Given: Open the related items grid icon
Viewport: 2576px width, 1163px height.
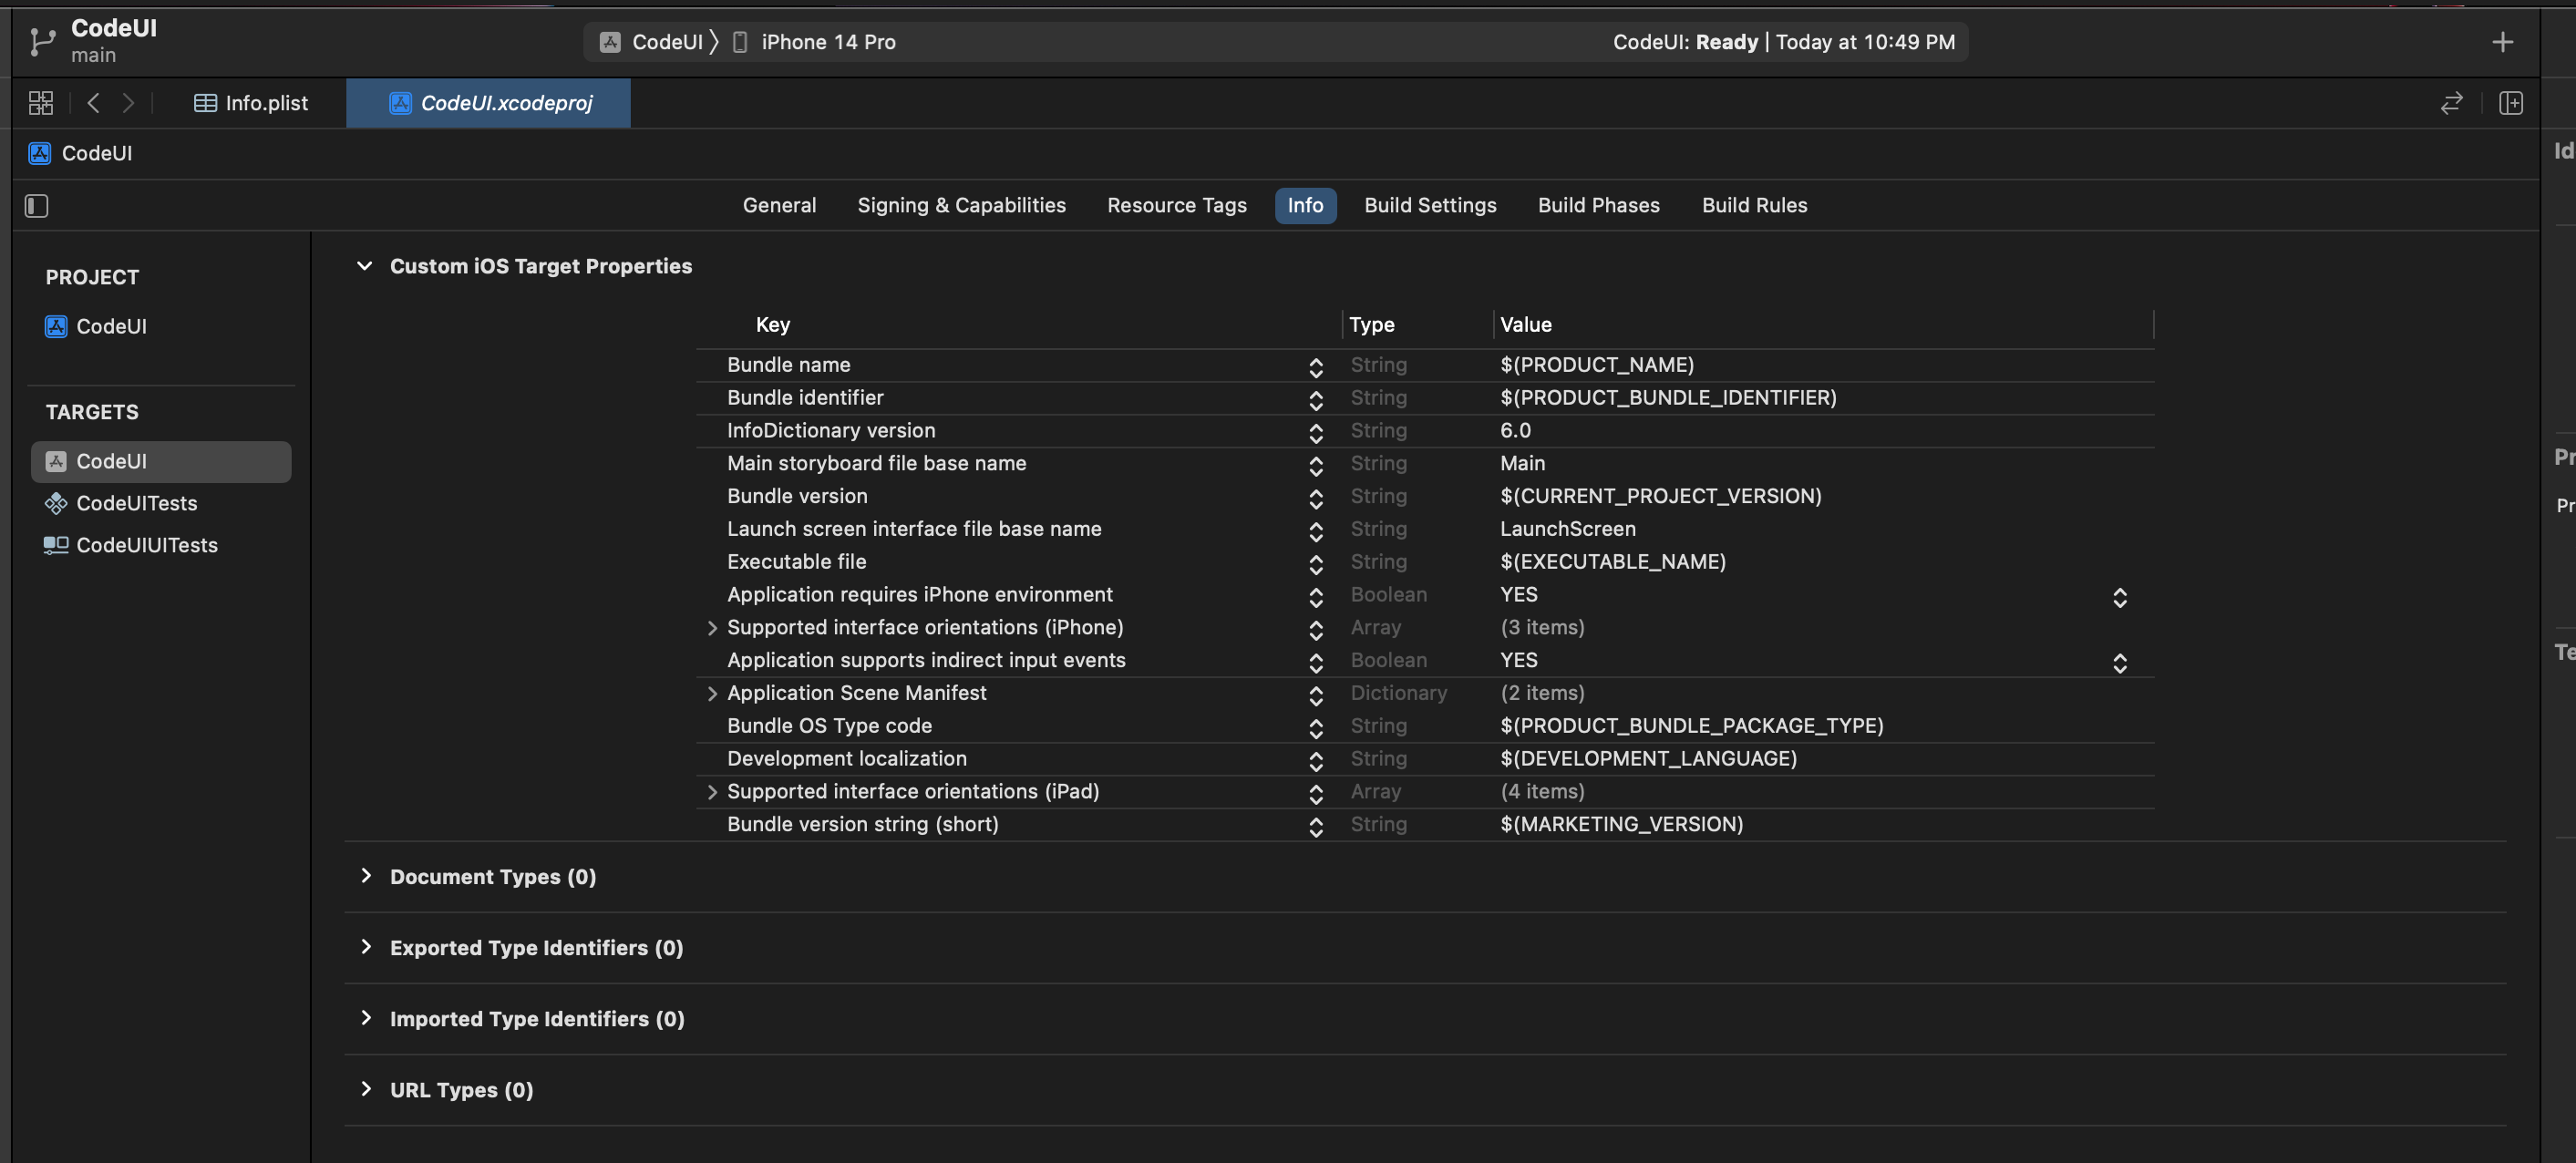Looking at the screenshot, I should tap(41, 103).
